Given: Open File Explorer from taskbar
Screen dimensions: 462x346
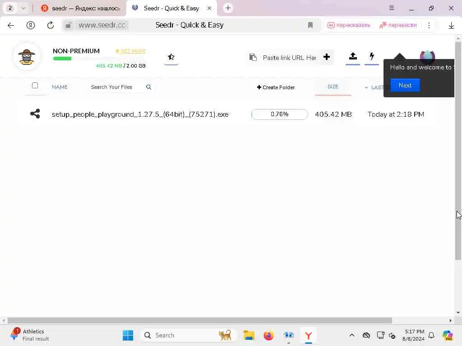Looking at the screenshot, I should coord(249,335).
